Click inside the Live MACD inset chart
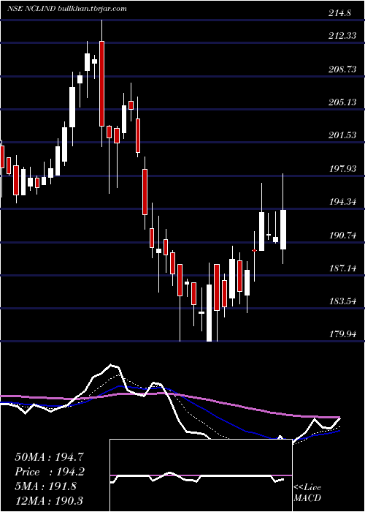 [x=201, y=475]
